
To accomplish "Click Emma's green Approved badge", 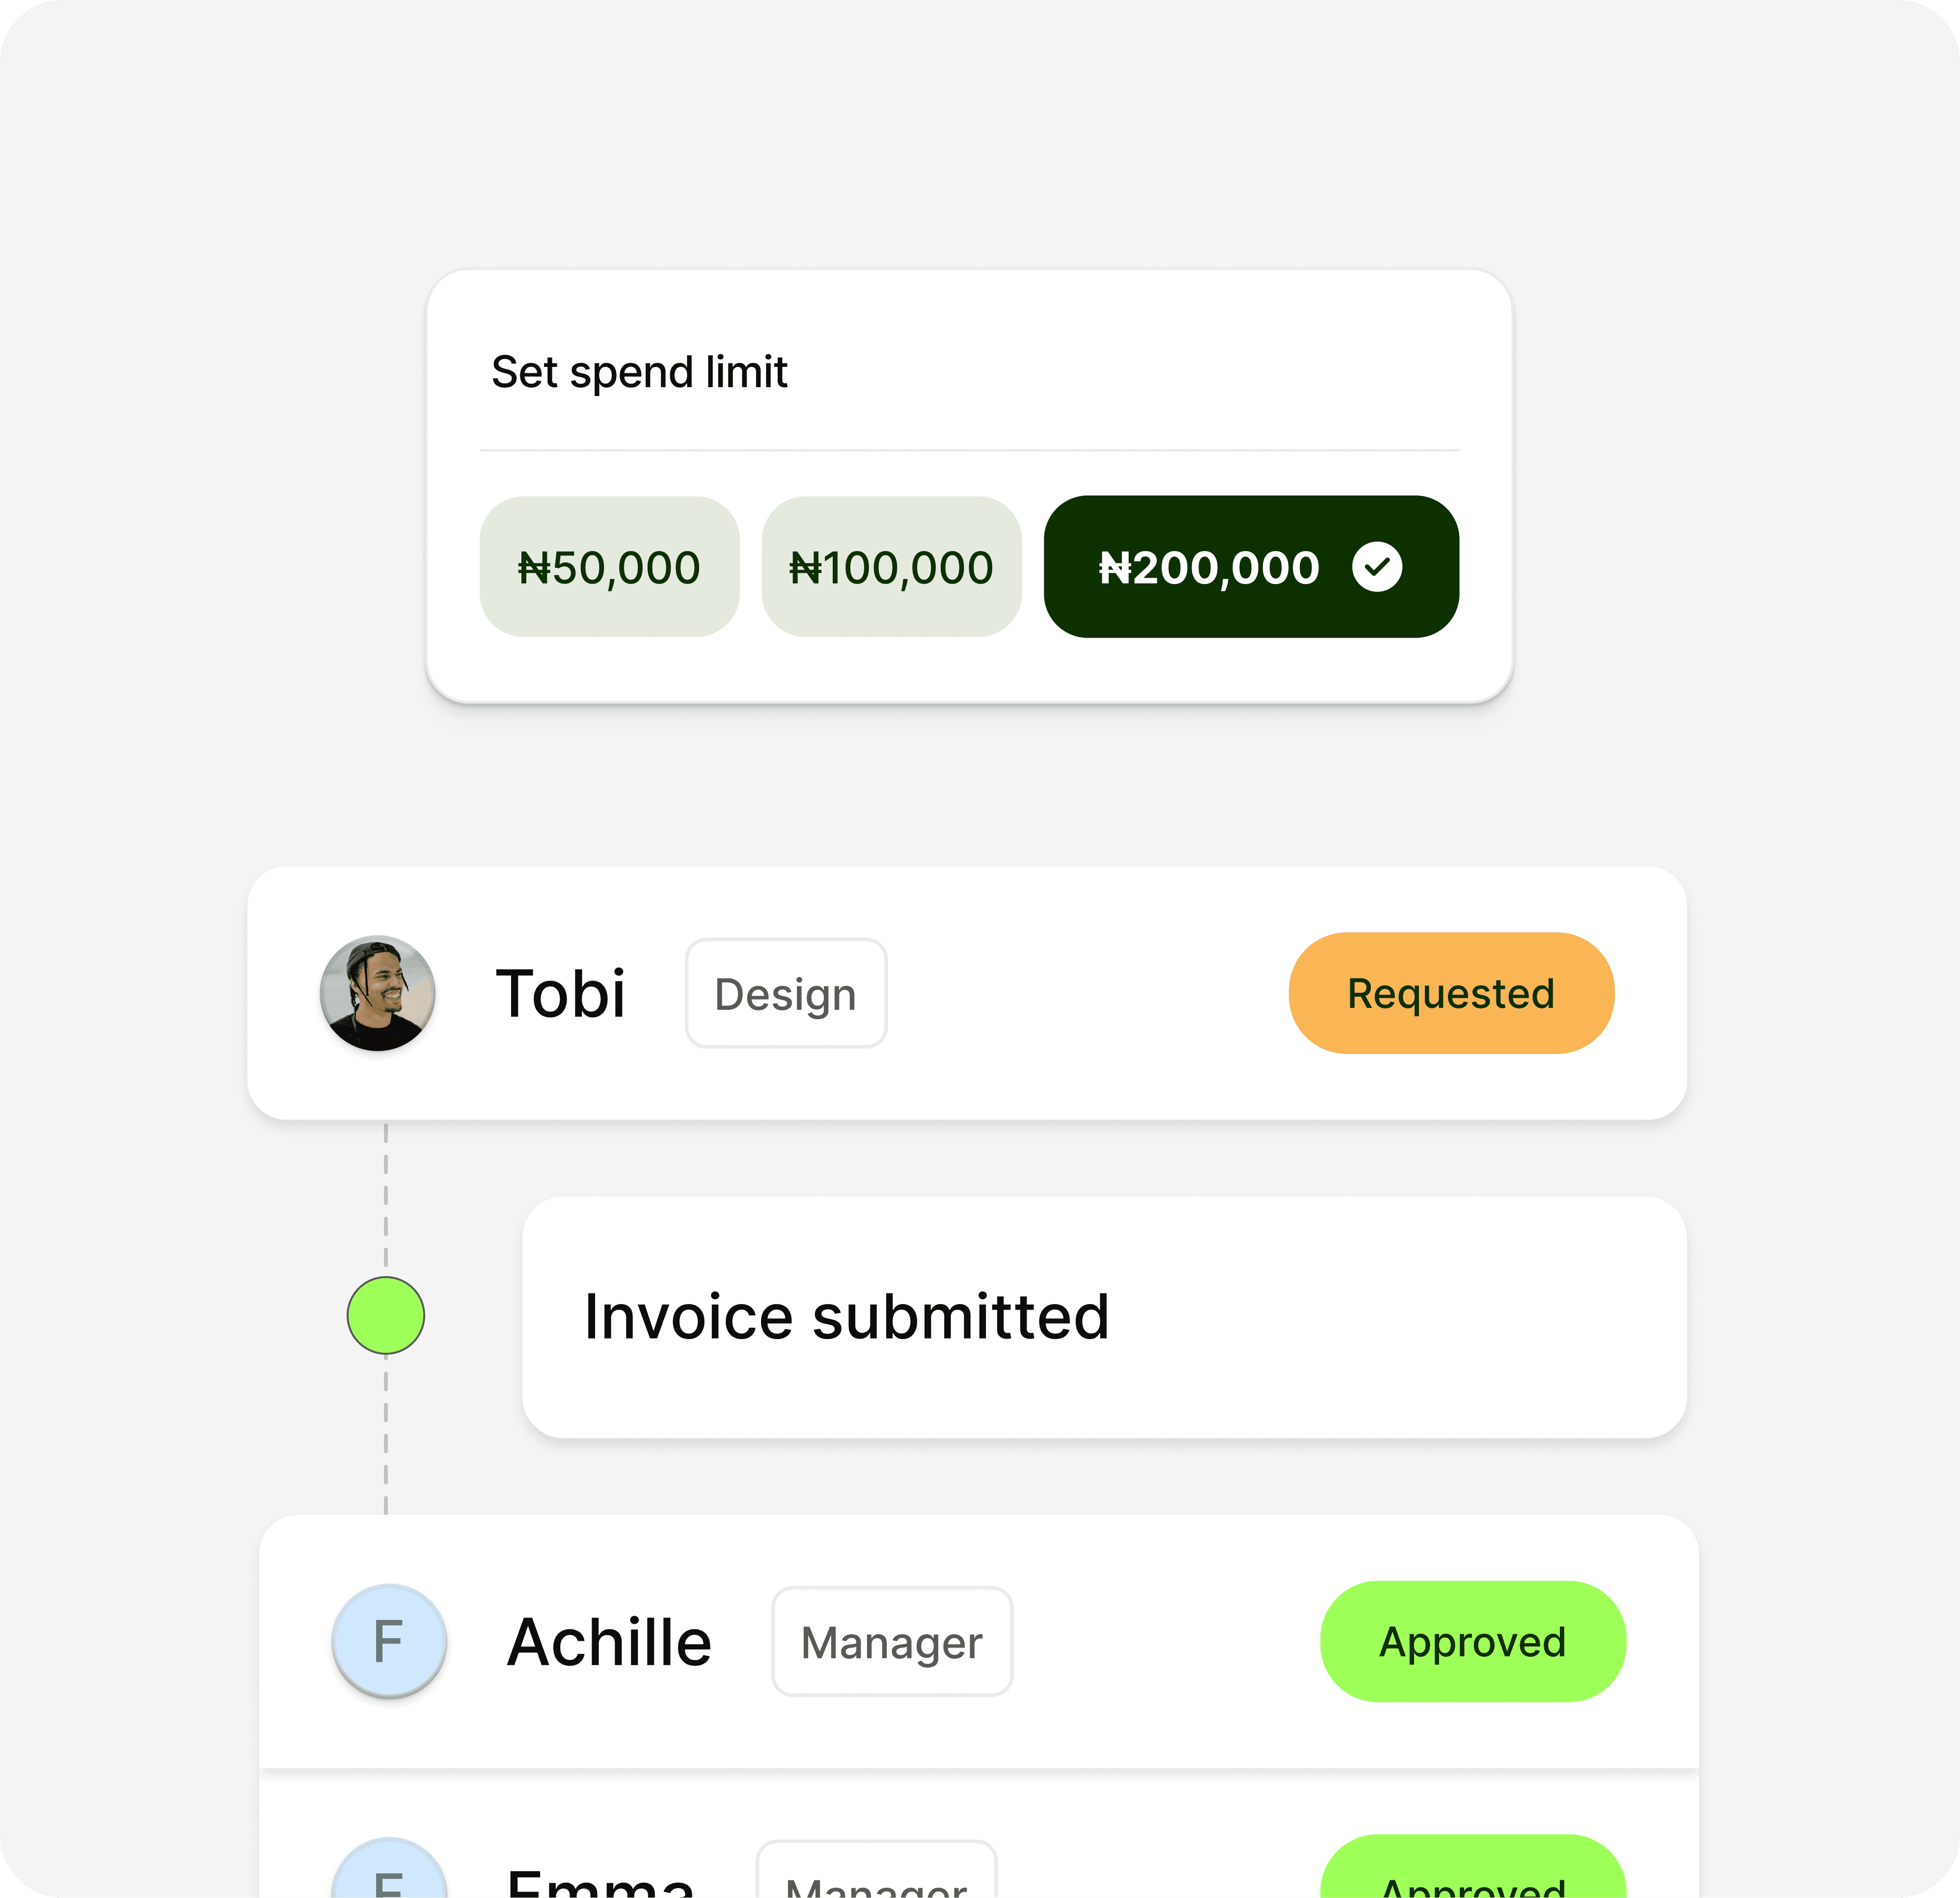I will tap(1472, 1866).
